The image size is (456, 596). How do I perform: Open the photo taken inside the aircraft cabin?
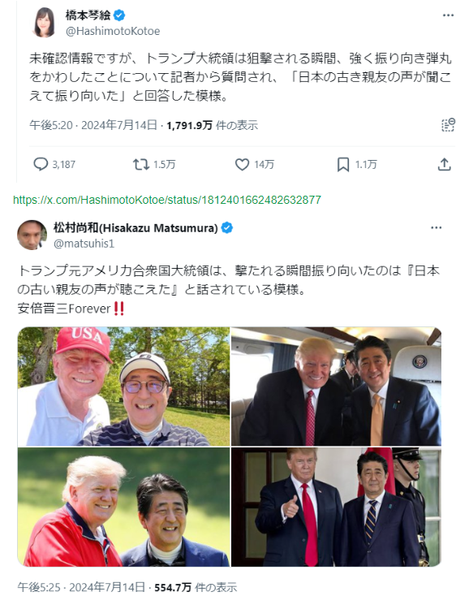tap(337, 387)
